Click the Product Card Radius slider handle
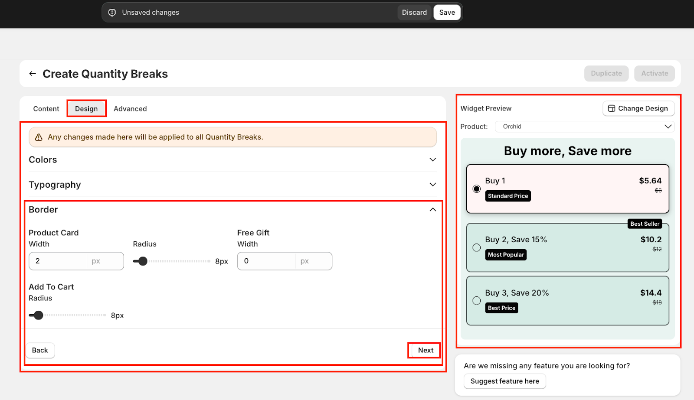694x400 pixels. (143, 261)
